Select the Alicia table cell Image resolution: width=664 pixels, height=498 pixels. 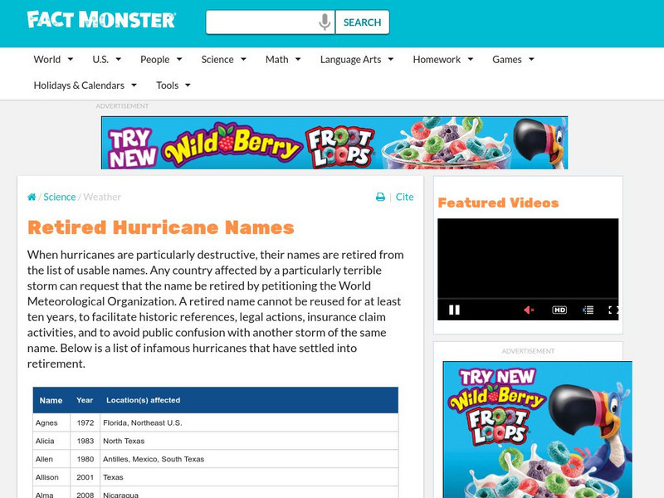(x=51, y=441)
